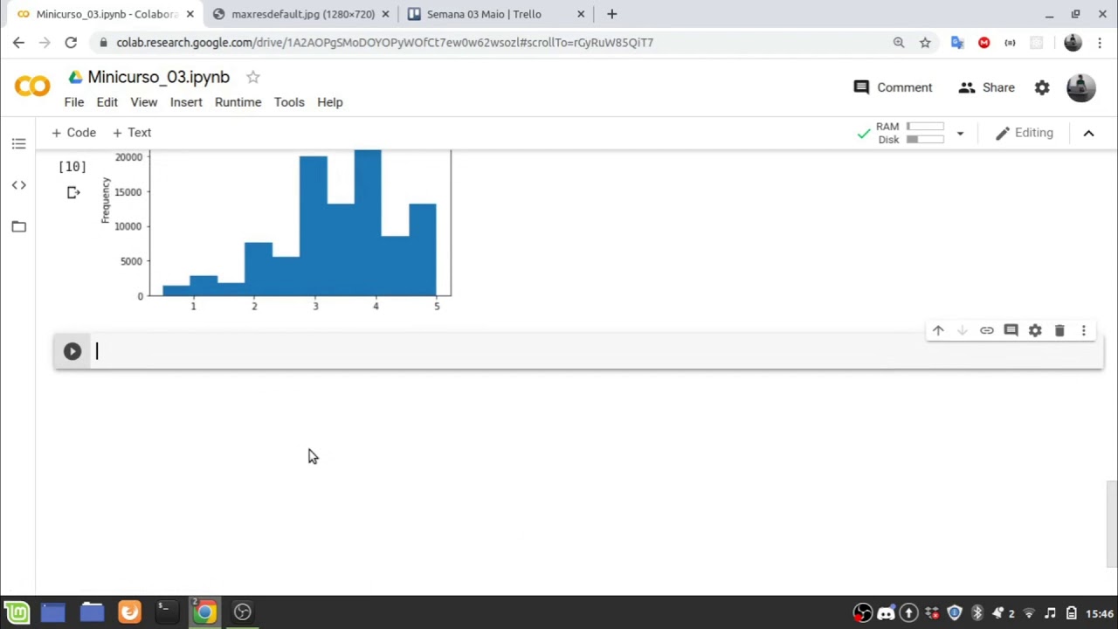Open more cell actions menu

[1084, 330]
